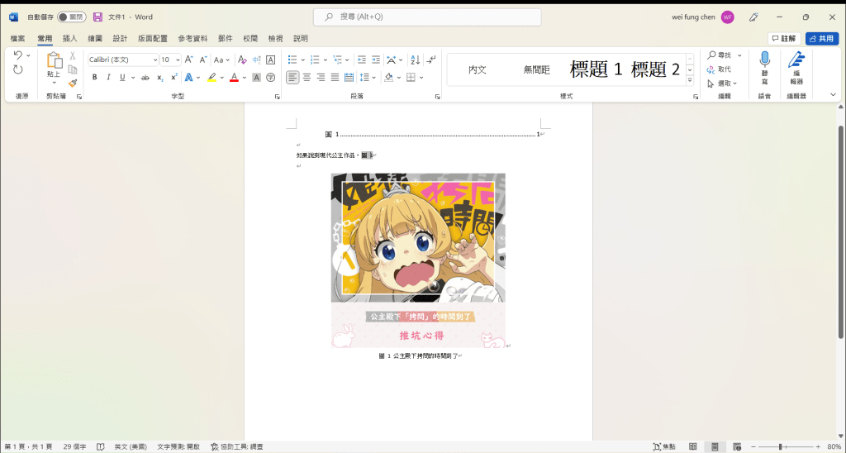Viewport: 846px width, 453px height.
Task: Apply the 標題 1 style
Action: 596,69
